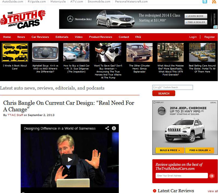Open the used car inspection thumbnail
The height and width of the screenshot is (193, 218).
76,52
